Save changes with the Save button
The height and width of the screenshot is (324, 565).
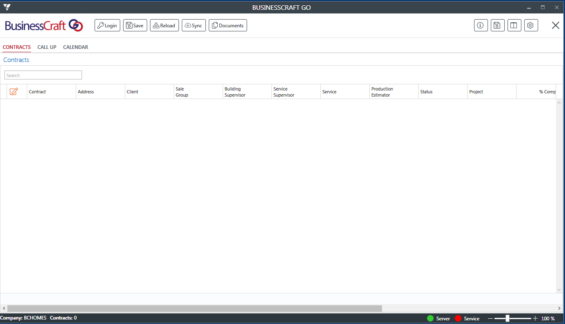pyautogui.click(x=135, y=25)
